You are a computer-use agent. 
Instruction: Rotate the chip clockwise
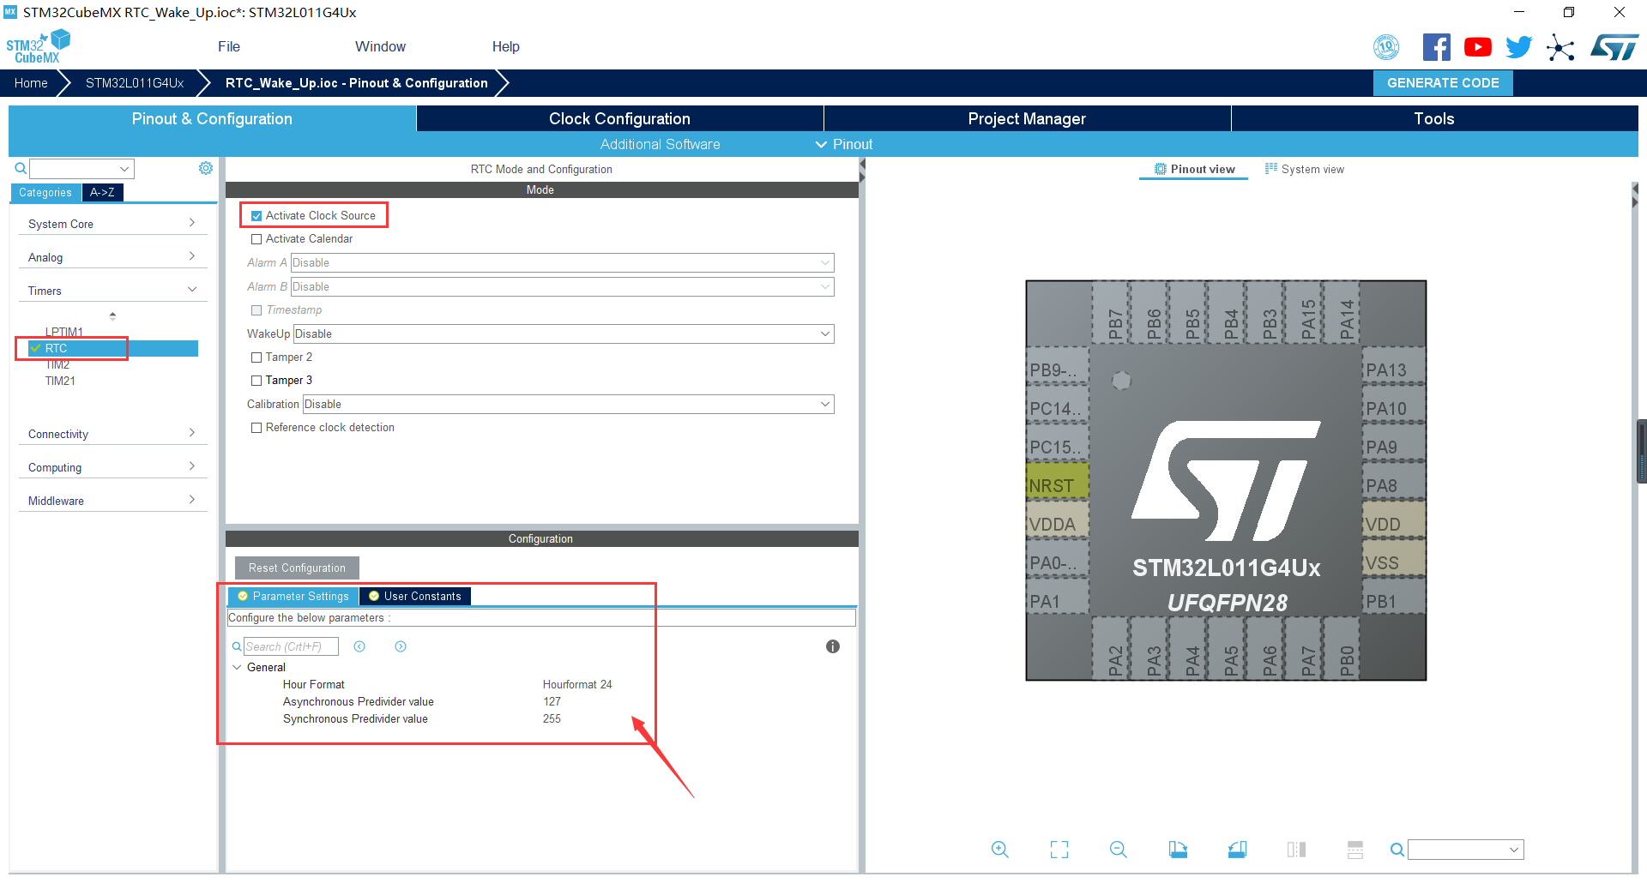coord(1177,850)
